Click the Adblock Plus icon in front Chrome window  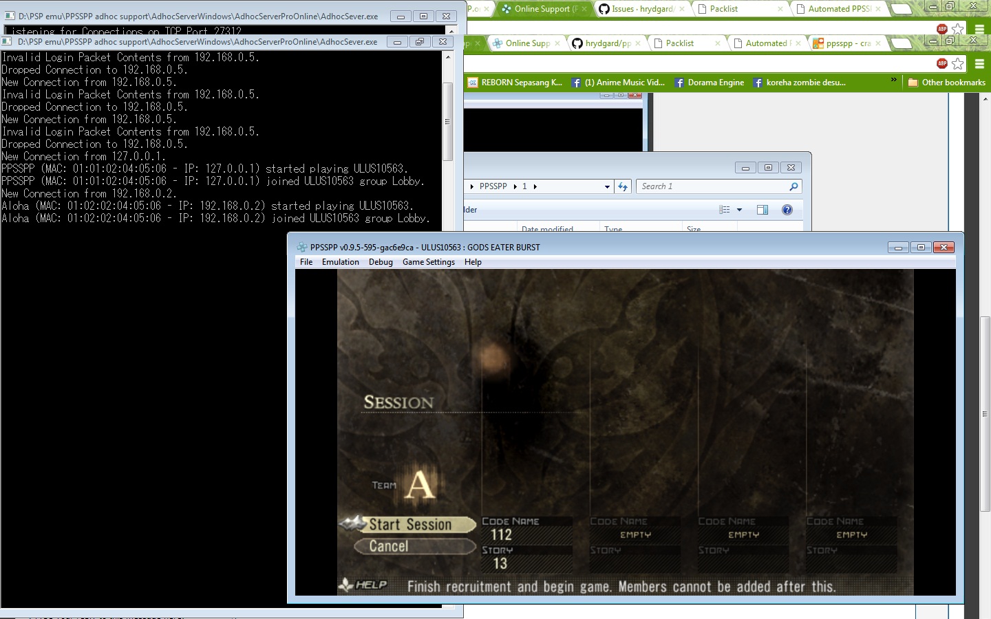coord(942,63)
